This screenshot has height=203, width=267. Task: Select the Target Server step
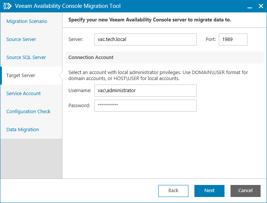[x=21, y=76]
